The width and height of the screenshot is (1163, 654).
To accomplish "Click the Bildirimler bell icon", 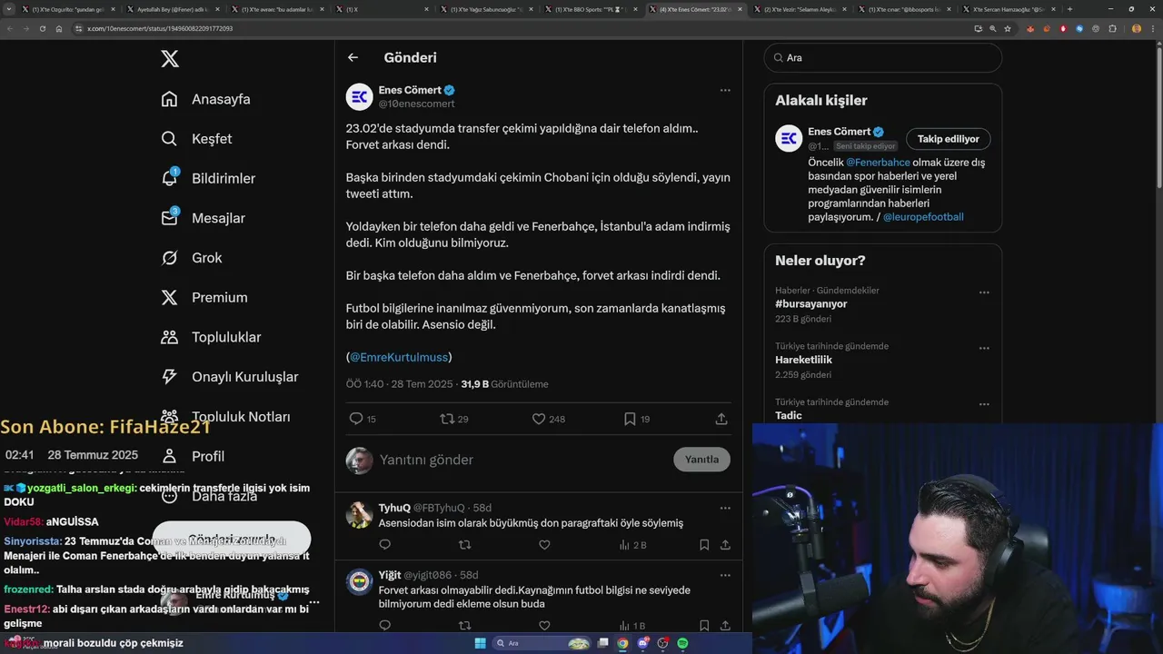I will tap(169, 179).
